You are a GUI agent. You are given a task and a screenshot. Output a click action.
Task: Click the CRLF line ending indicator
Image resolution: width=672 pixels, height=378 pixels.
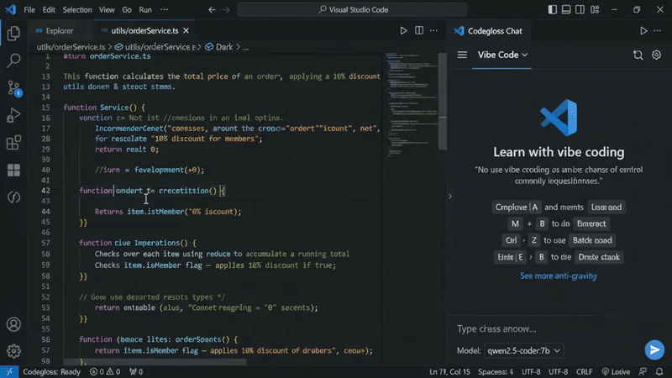pos(584,371)
